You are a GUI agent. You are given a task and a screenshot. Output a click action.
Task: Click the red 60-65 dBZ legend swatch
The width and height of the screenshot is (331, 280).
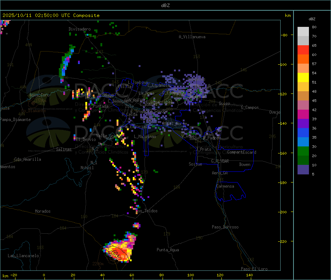[x=303, y=50]
